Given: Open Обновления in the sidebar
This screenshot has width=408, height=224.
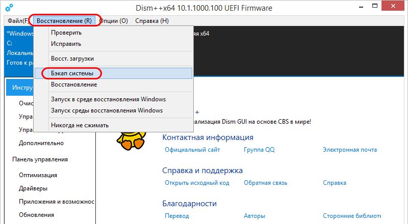Looking at the screenshot, I should (x=36, y=215).
